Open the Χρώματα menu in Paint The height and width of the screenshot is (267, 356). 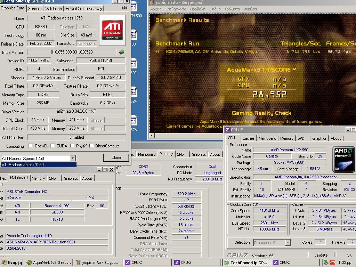click(232, 9)
